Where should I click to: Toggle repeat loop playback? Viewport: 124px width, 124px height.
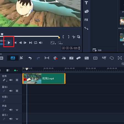pos(36,43)
